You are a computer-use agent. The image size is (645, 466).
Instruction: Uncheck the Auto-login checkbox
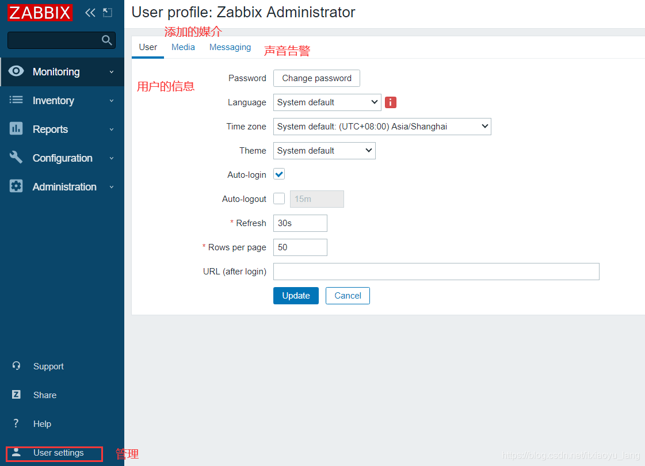[279, 174]
